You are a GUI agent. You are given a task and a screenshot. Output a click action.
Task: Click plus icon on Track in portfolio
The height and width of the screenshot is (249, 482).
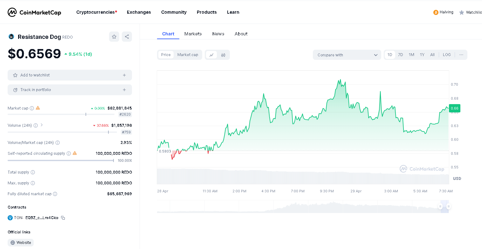(x=124, y=90)
